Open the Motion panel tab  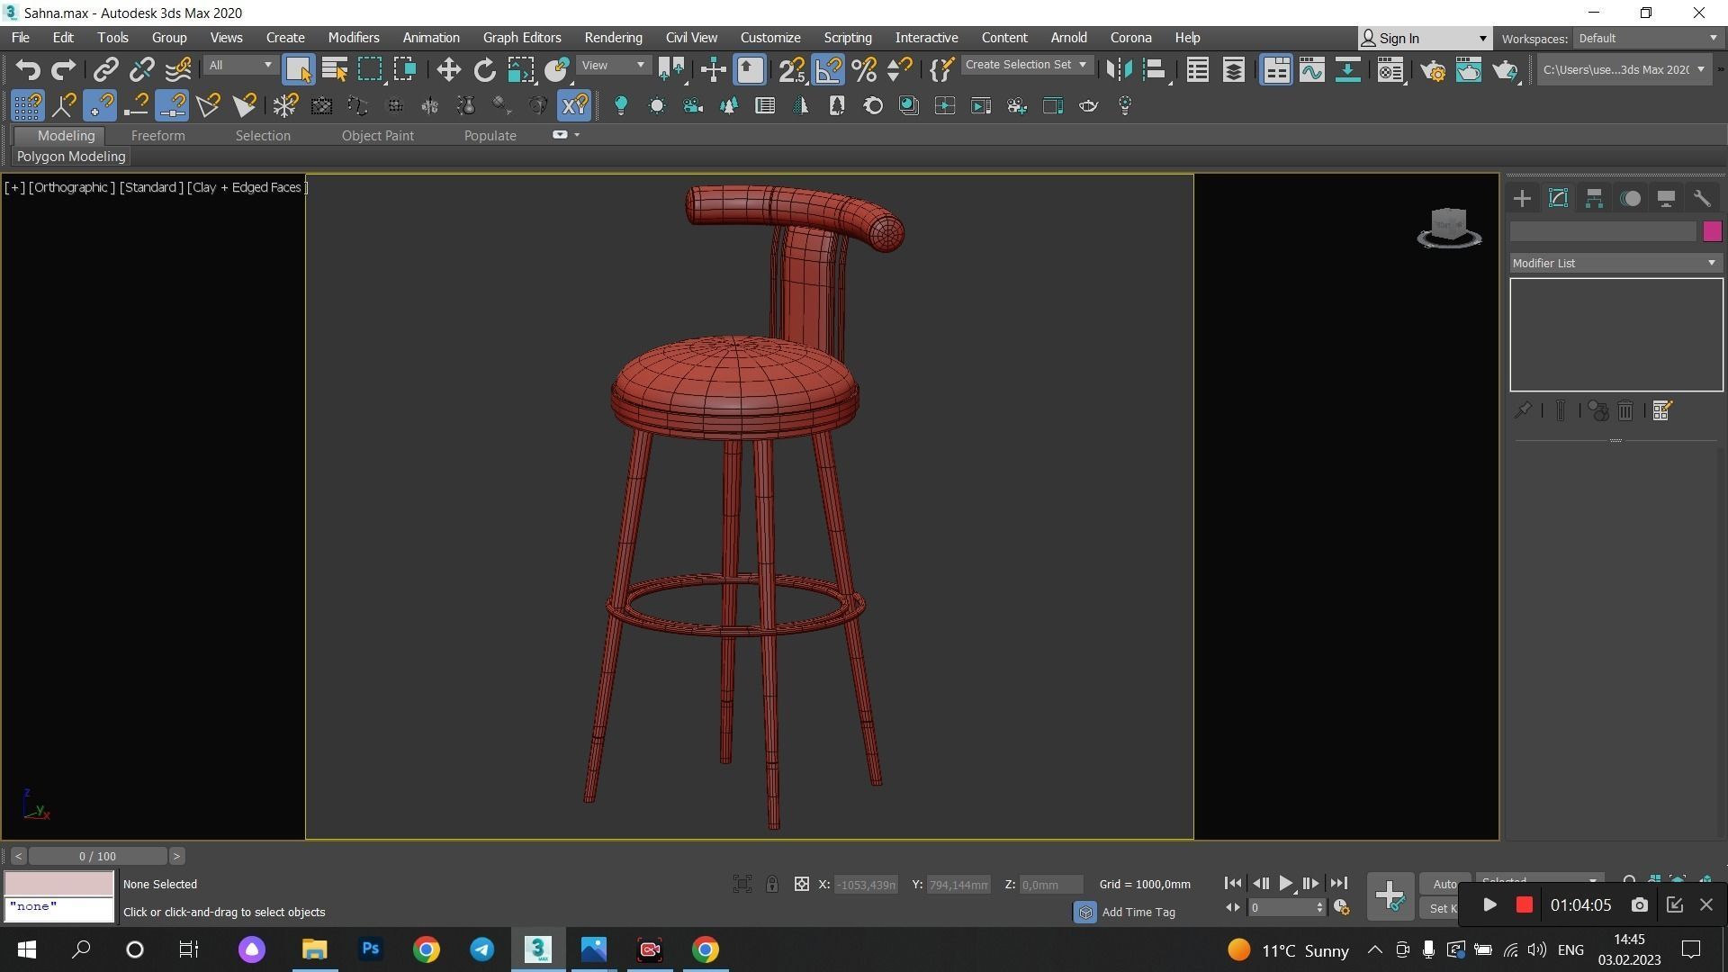tap(1630, 199)
